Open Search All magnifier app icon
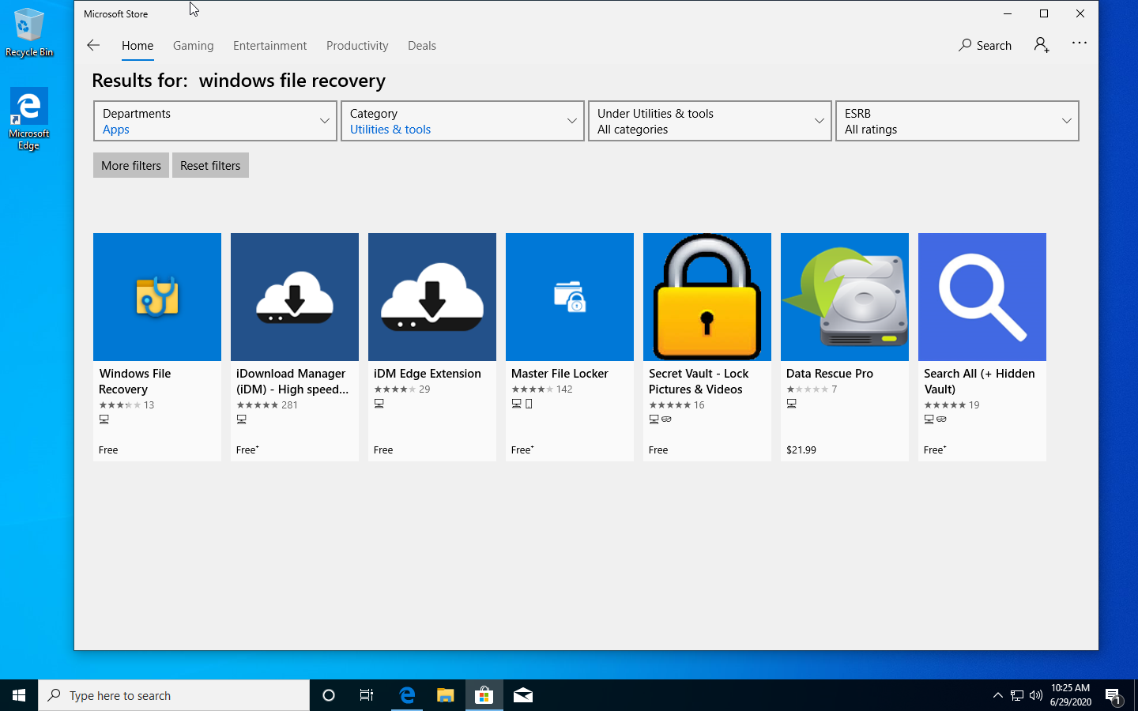Viewport: 1138px width, 711px height. pos(982,297)
